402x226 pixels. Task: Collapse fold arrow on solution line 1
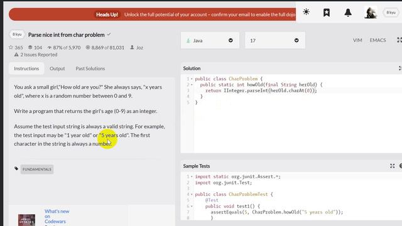point(192,78)
